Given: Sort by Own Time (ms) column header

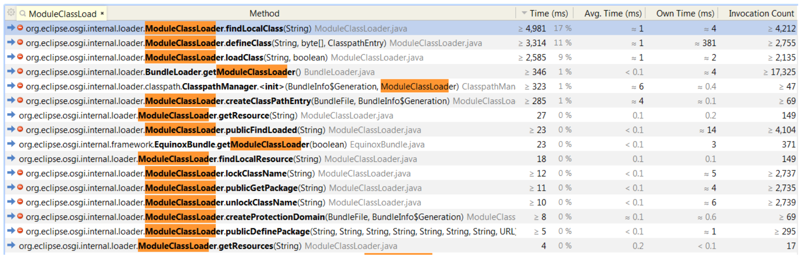Looking at the screenshot, I should point(685,13).
